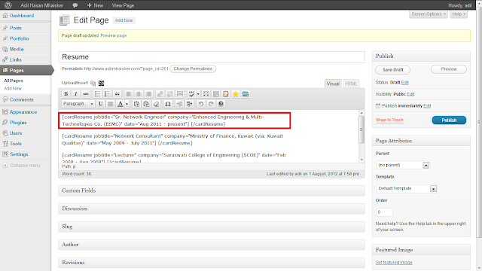The width and height of the screenshot is (482, 271).
Task: Open the text color picker
Action: (x=120, y=104)
